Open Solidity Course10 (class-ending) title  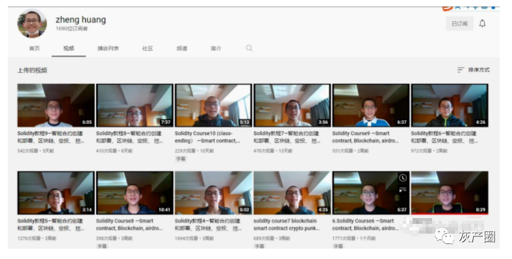pyautogui.click(x=207, y=137)
